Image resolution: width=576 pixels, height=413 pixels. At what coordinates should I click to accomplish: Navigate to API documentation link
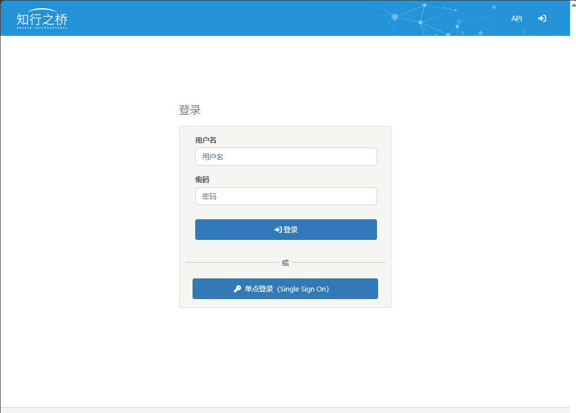[516, 18]
